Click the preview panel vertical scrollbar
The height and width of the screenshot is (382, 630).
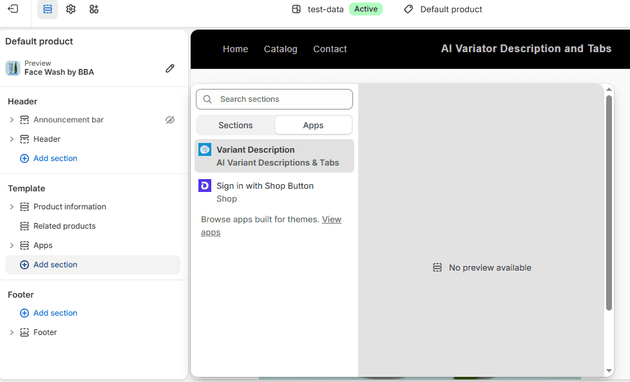[x=609, y=203]
